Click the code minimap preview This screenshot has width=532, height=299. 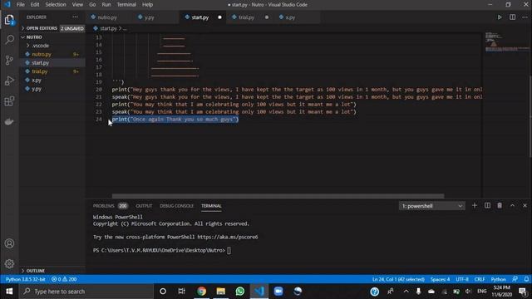coord(507,42)
